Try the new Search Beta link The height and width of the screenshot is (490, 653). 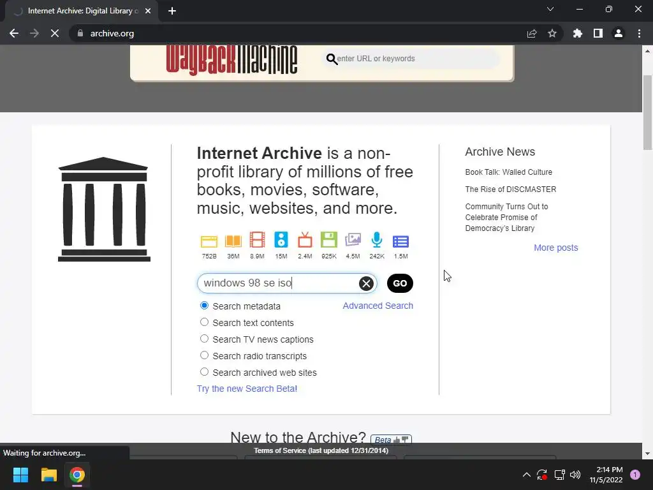coord(247,389)
